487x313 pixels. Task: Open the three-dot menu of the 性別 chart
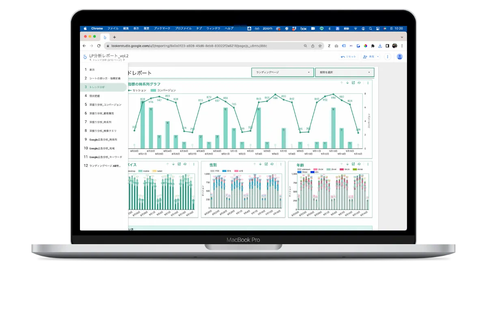tap(281, 164)
